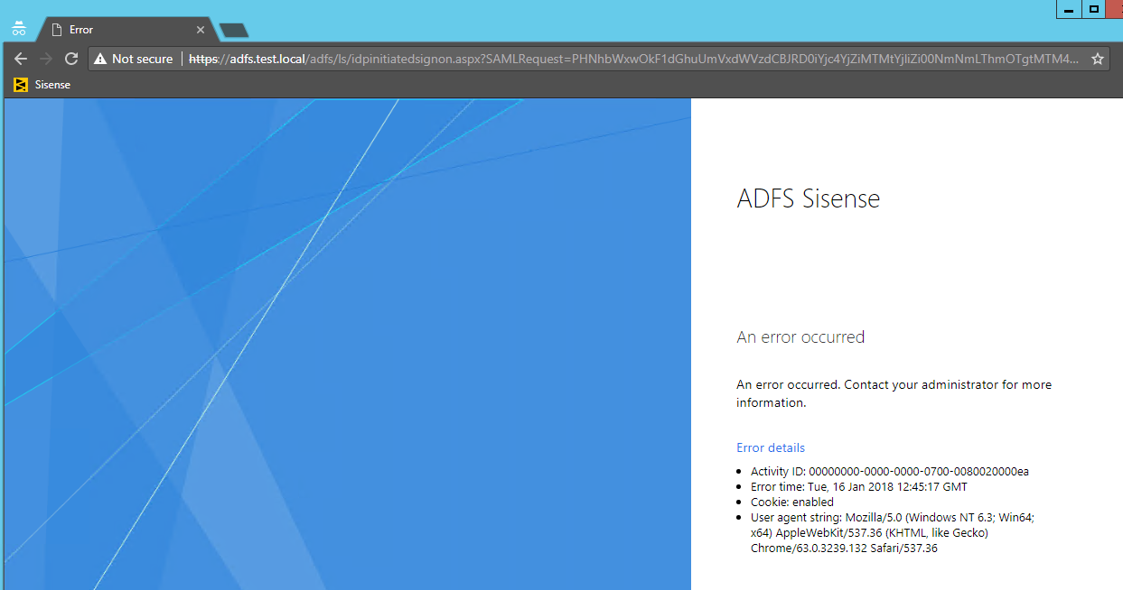1123x590 pixels.
Task: Bookmark this page with the star
Action: pos(1098,59)
